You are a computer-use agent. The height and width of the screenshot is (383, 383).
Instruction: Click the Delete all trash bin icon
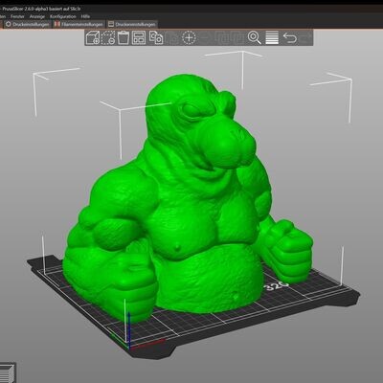[x=124, y=37]
